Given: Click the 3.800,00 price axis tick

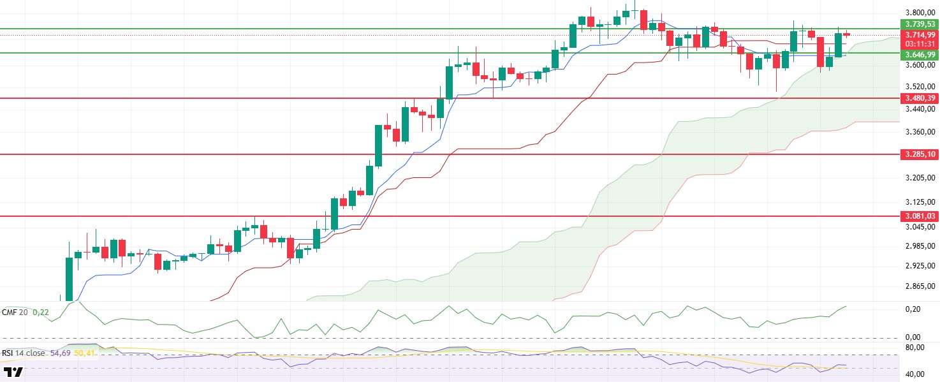Looking at the screenshot, I should point(920,12).
